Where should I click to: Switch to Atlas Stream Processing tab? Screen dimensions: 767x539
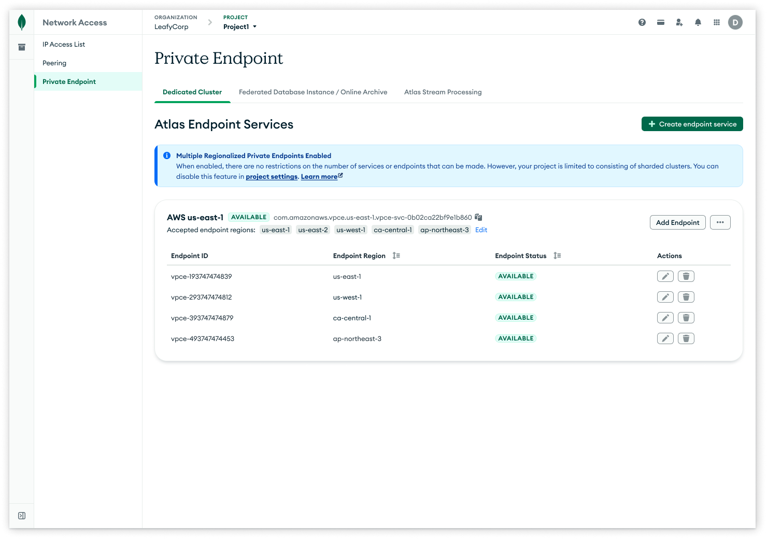tap(443, 92)
